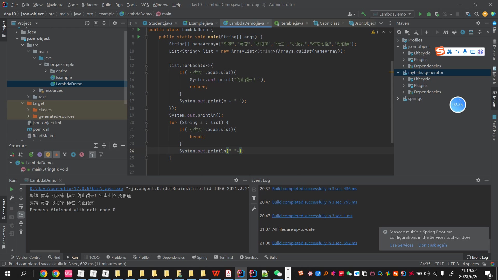The image size is (498, 280).
Task: Download Maven sources icon
Action: pyautogui.click(x=416, y=32)
